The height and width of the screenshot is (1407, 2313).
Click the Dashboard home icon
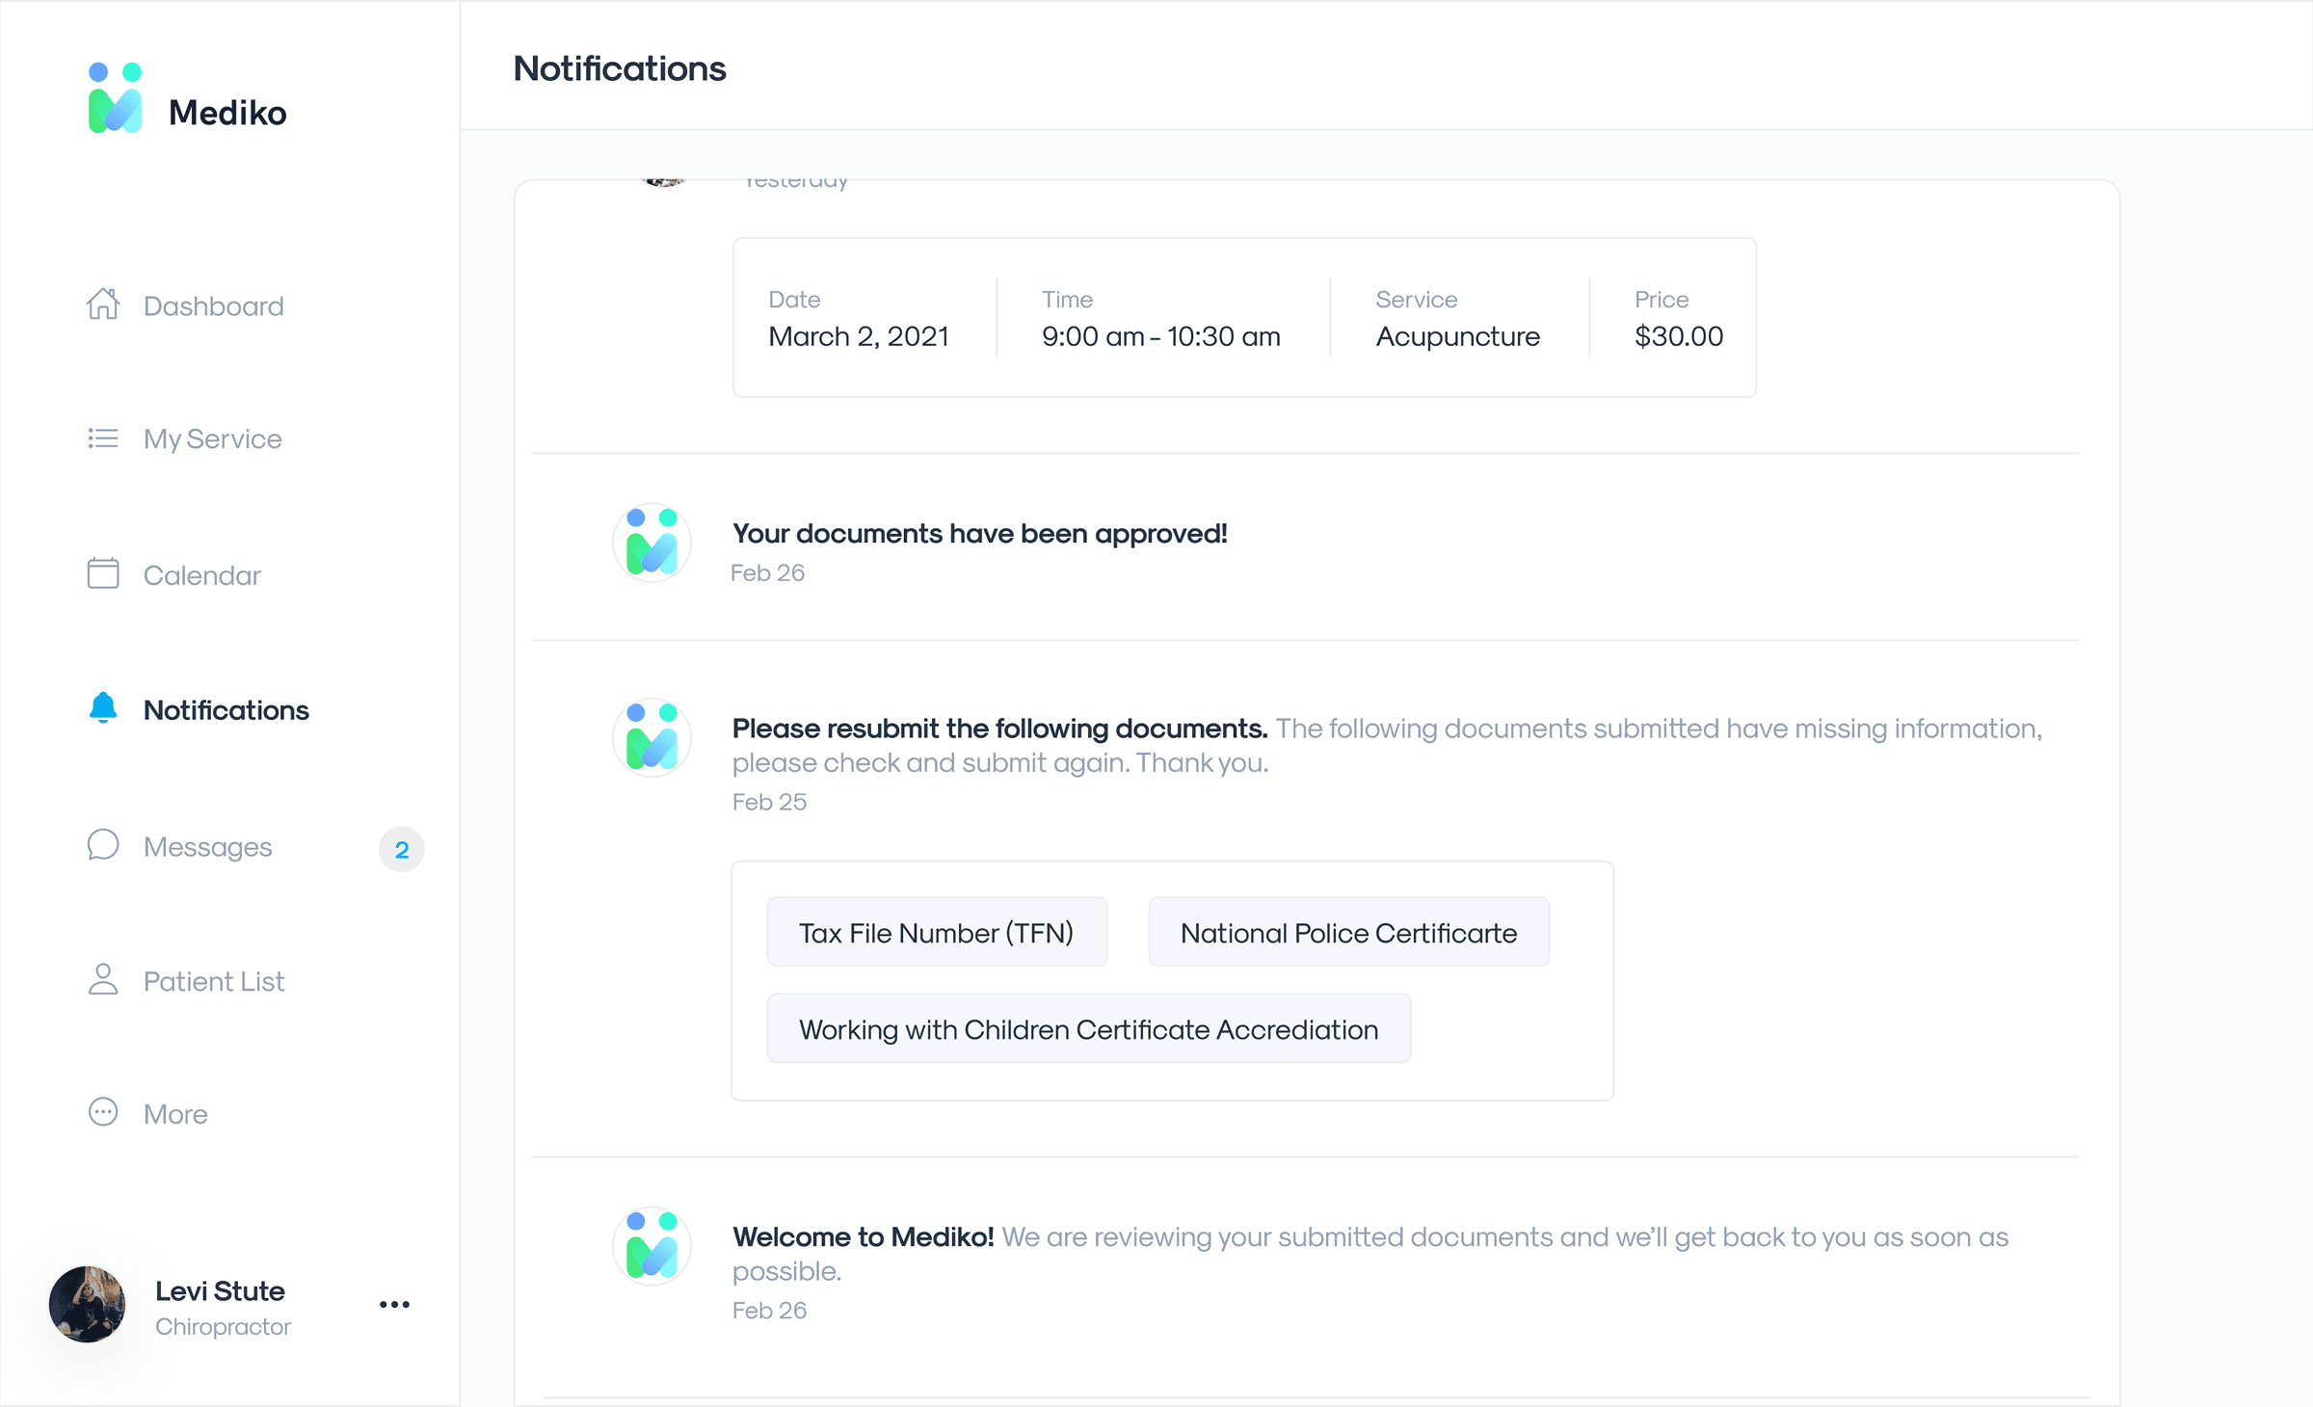point(103,305)
